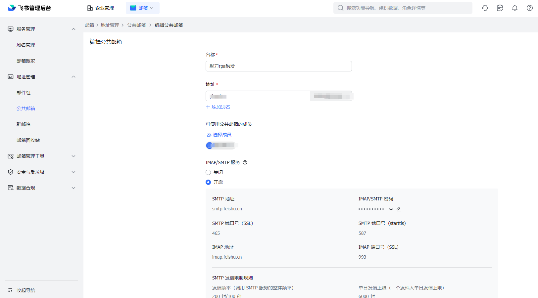Viewport: 538px width, 298px height.
Task: Click the IMAP/SMTP service help icon
Action: coord(245,162)
